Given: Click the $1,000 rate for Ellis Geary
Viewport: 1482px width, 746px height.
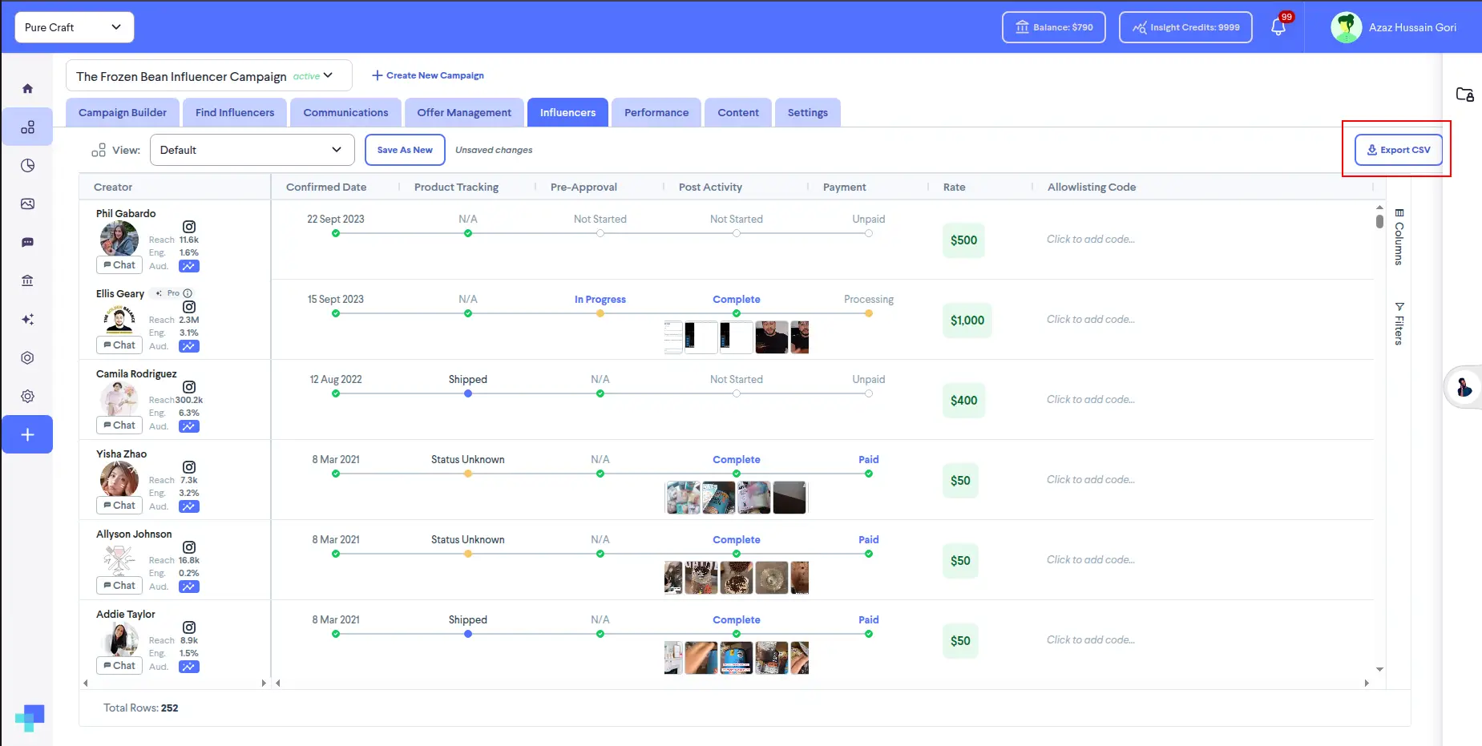Looking at the screenshot, I should (x=967, y=321).
